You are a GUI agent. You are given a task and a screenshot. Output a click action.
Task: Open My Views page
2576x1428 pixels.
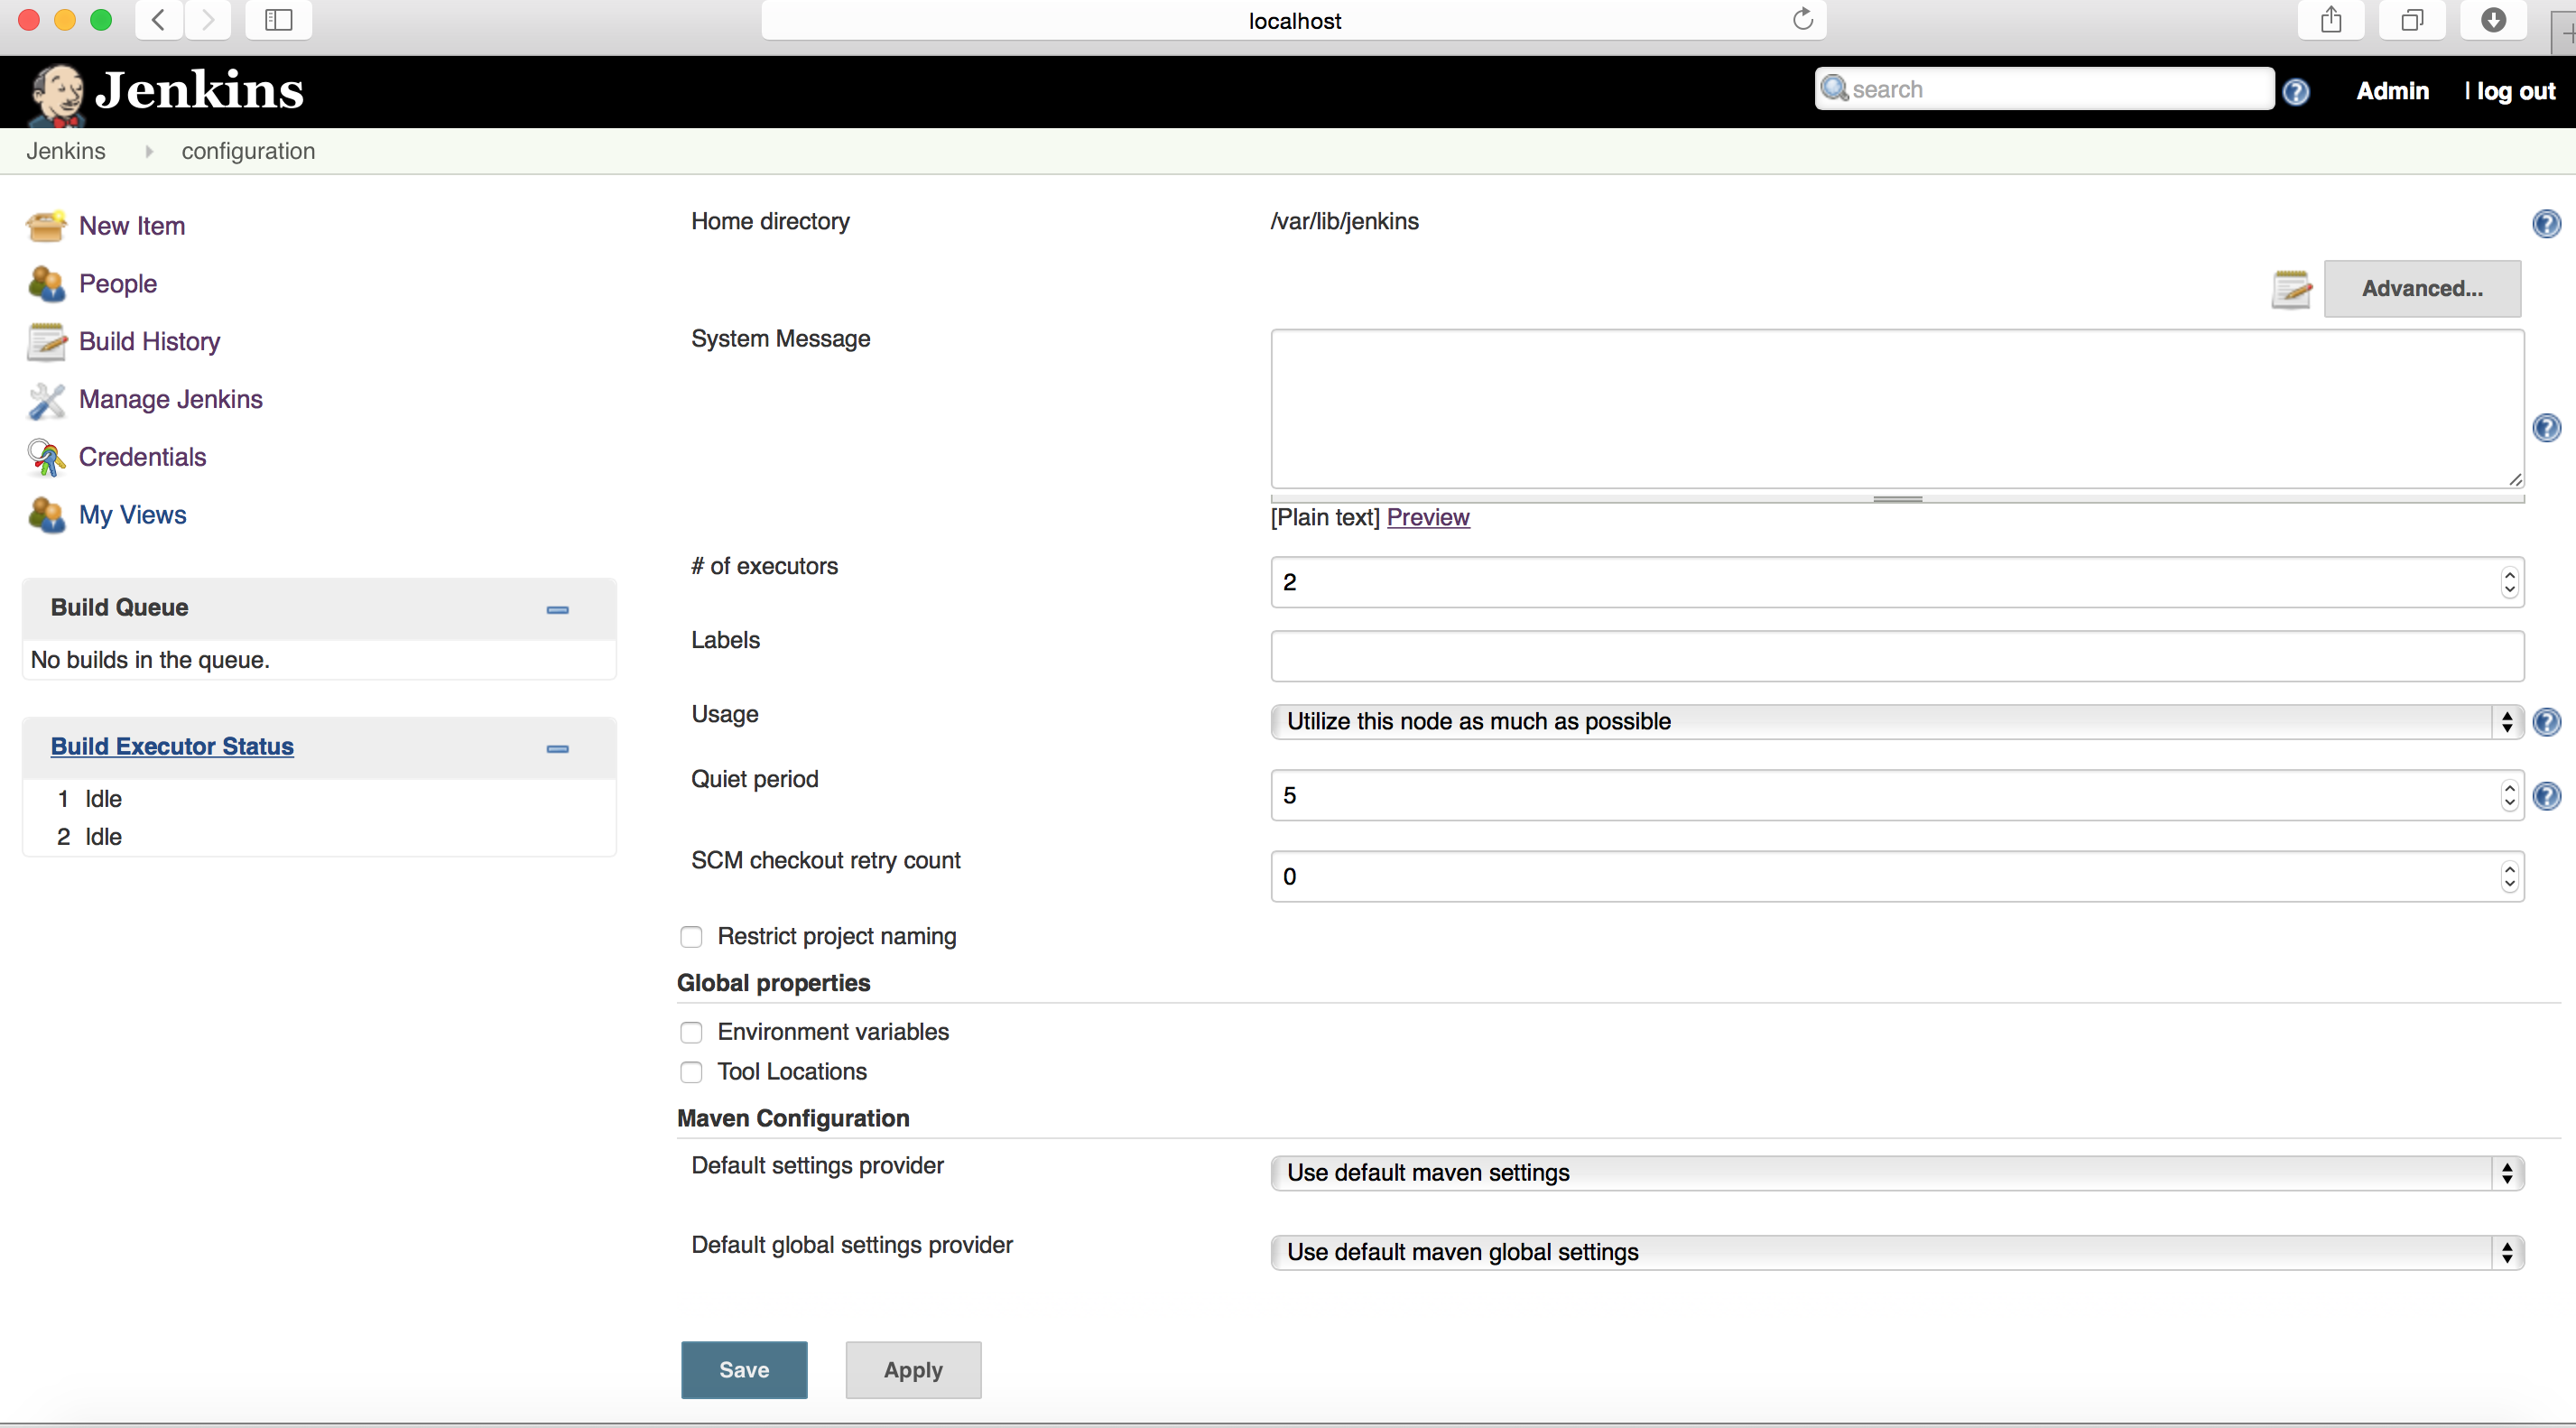pyautogui.click(x=133, y=515)
